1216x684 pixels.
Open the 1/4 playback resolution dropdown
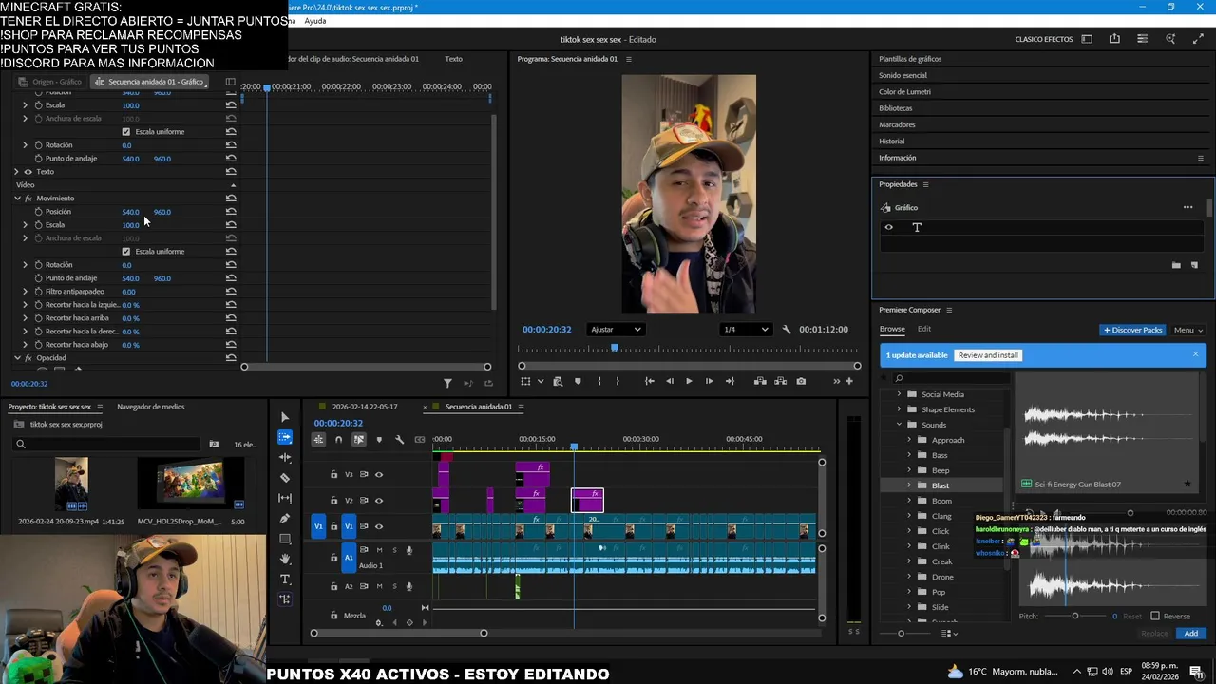click(745, 330)
